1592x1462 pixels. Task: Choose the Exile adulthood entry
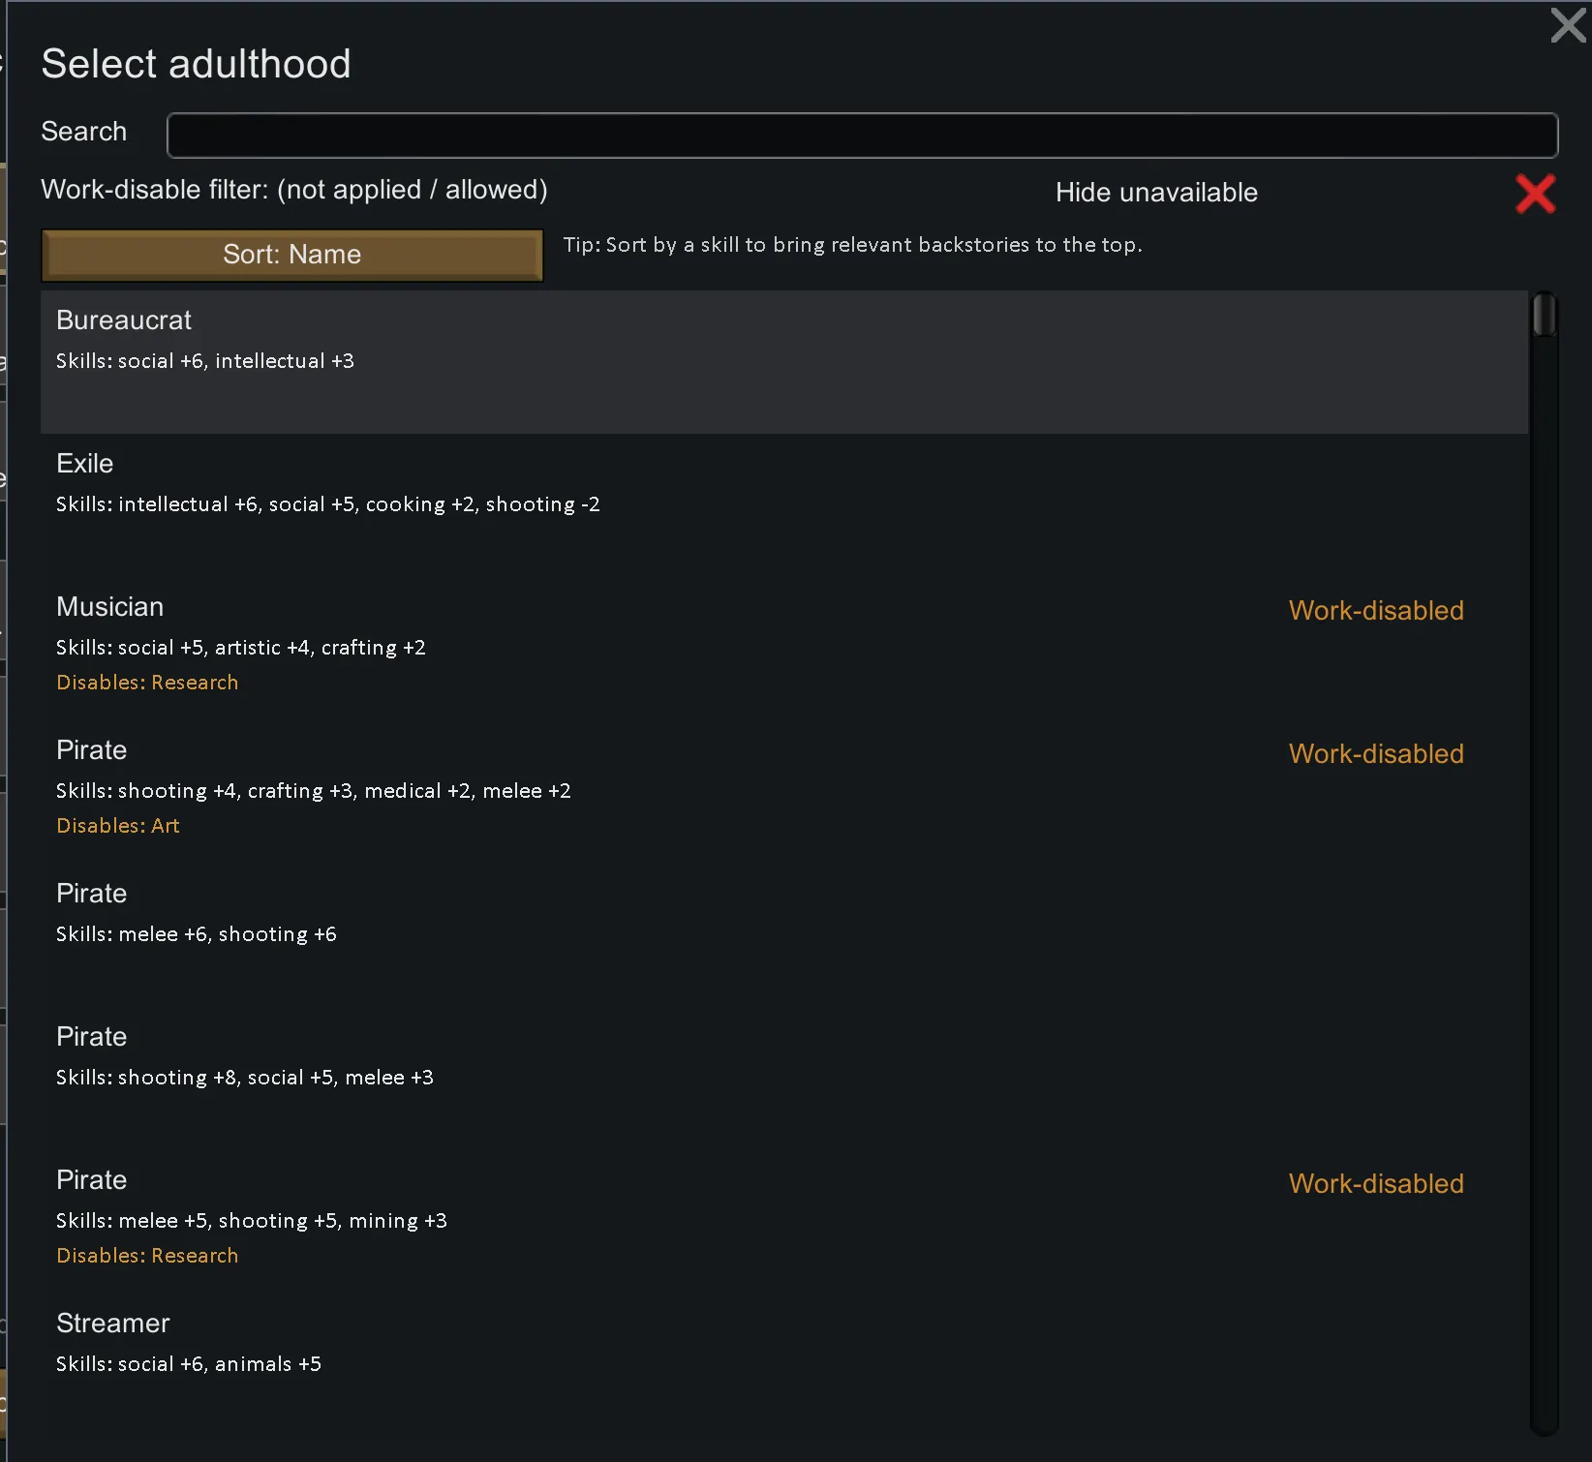pos(85,464)
